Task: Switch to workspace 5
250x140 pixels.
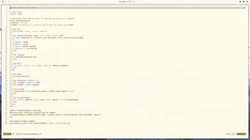Action: 16,2
